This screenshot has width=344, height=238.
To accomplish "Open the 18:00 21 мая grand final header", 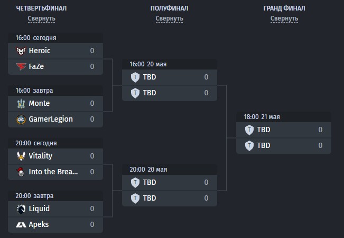I will click(x=284, y=117).
